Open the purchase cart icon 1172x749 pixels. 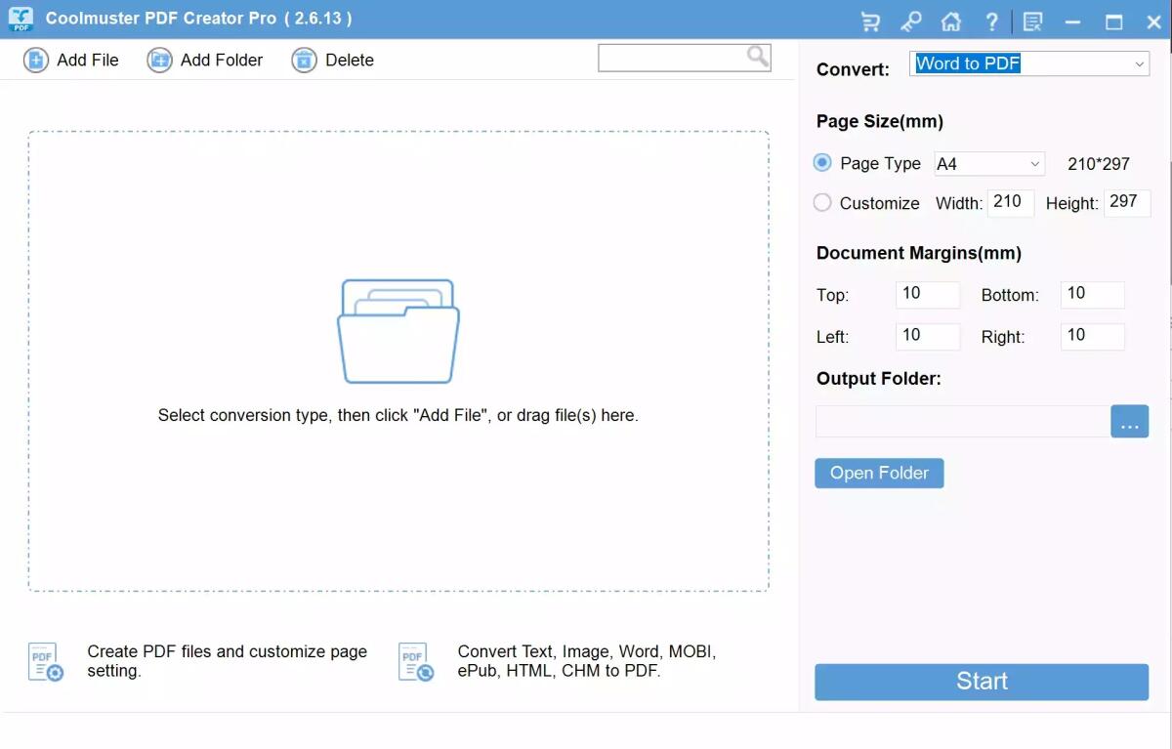[870, 21]
